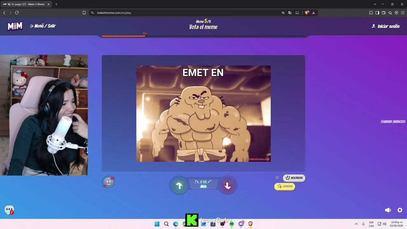Viewport: 407px width, 229px height.
Task: Click the install/cast icon in address bar
Action: pos(297,13)
